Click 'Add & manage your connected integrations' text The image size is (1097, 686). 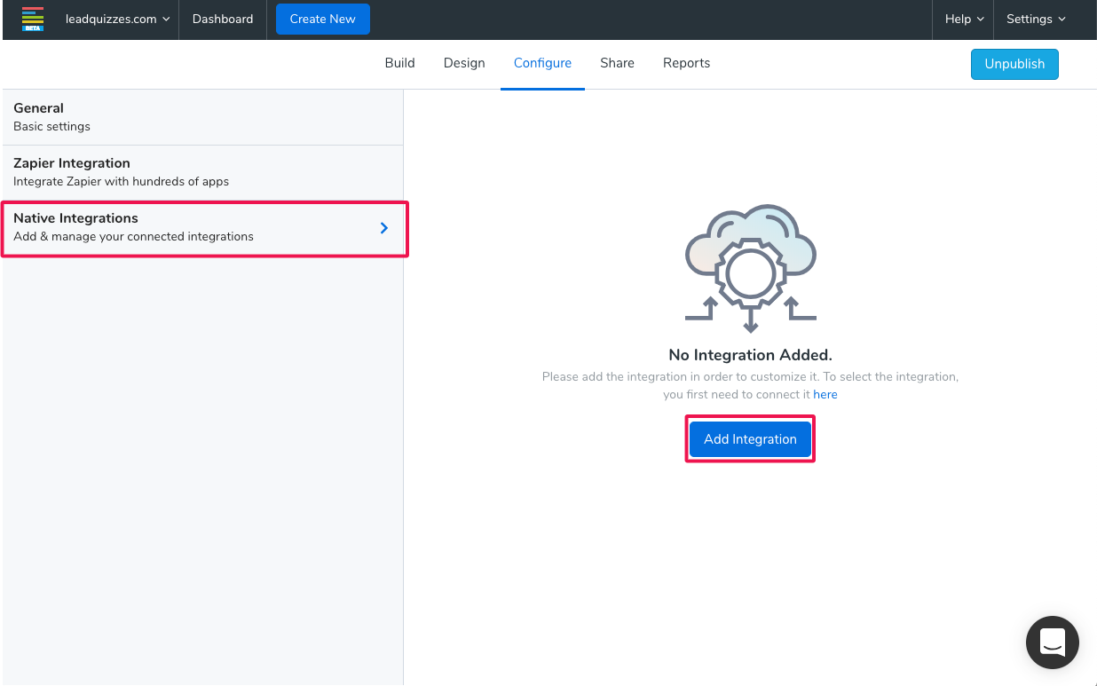pos(134,237)
